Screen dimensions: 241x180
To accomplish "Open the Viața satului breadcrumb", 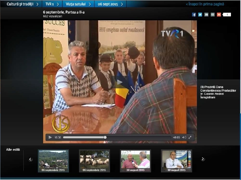I will (78, 4).
